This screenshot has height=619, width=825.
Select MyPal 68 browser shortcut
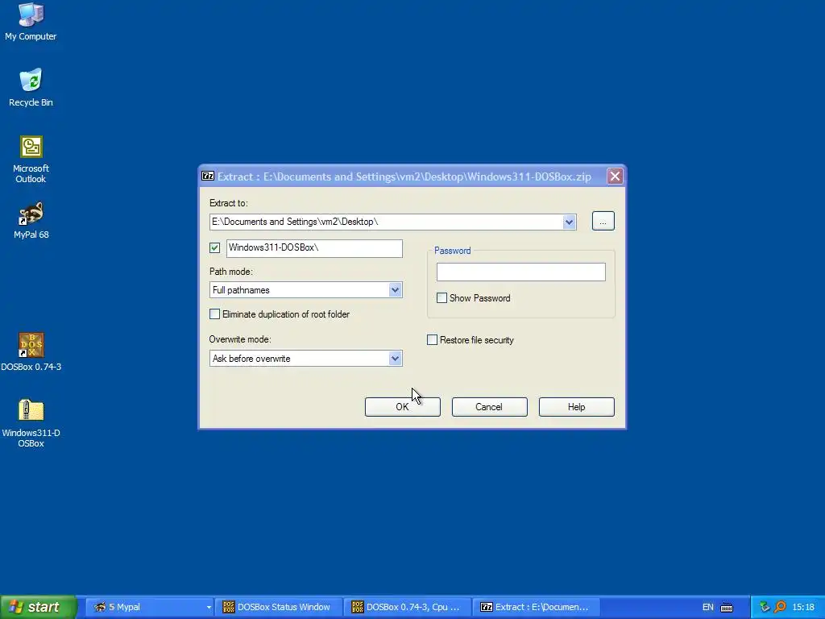click(31, 221)
